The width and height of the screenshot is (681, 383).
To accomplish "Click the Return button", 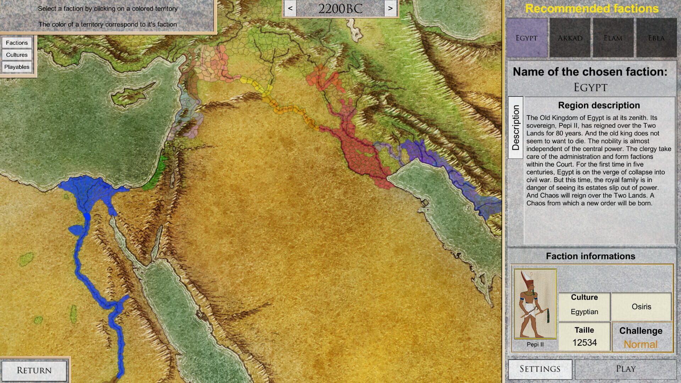I will [x=34, y=370].
